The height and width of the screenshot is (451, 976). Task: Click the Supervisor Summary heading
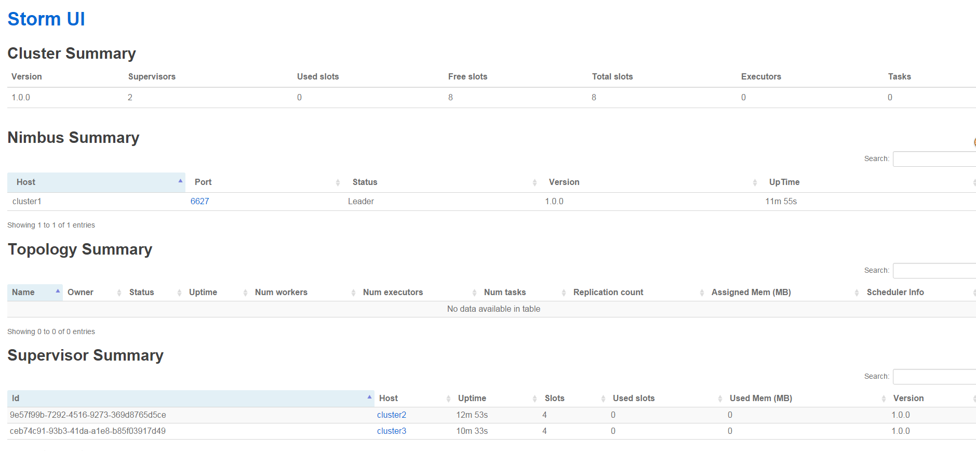[x=86, y=355]
